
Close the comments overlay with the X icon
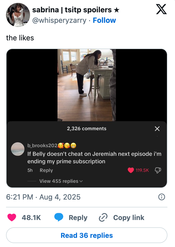157,129
